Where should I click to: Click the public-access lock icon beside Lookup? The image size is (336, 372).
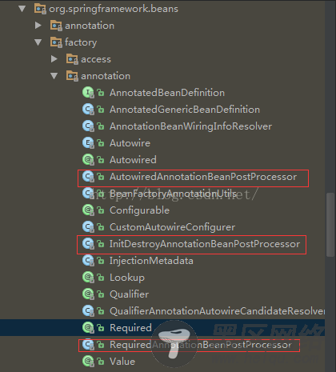pos(101,278)
